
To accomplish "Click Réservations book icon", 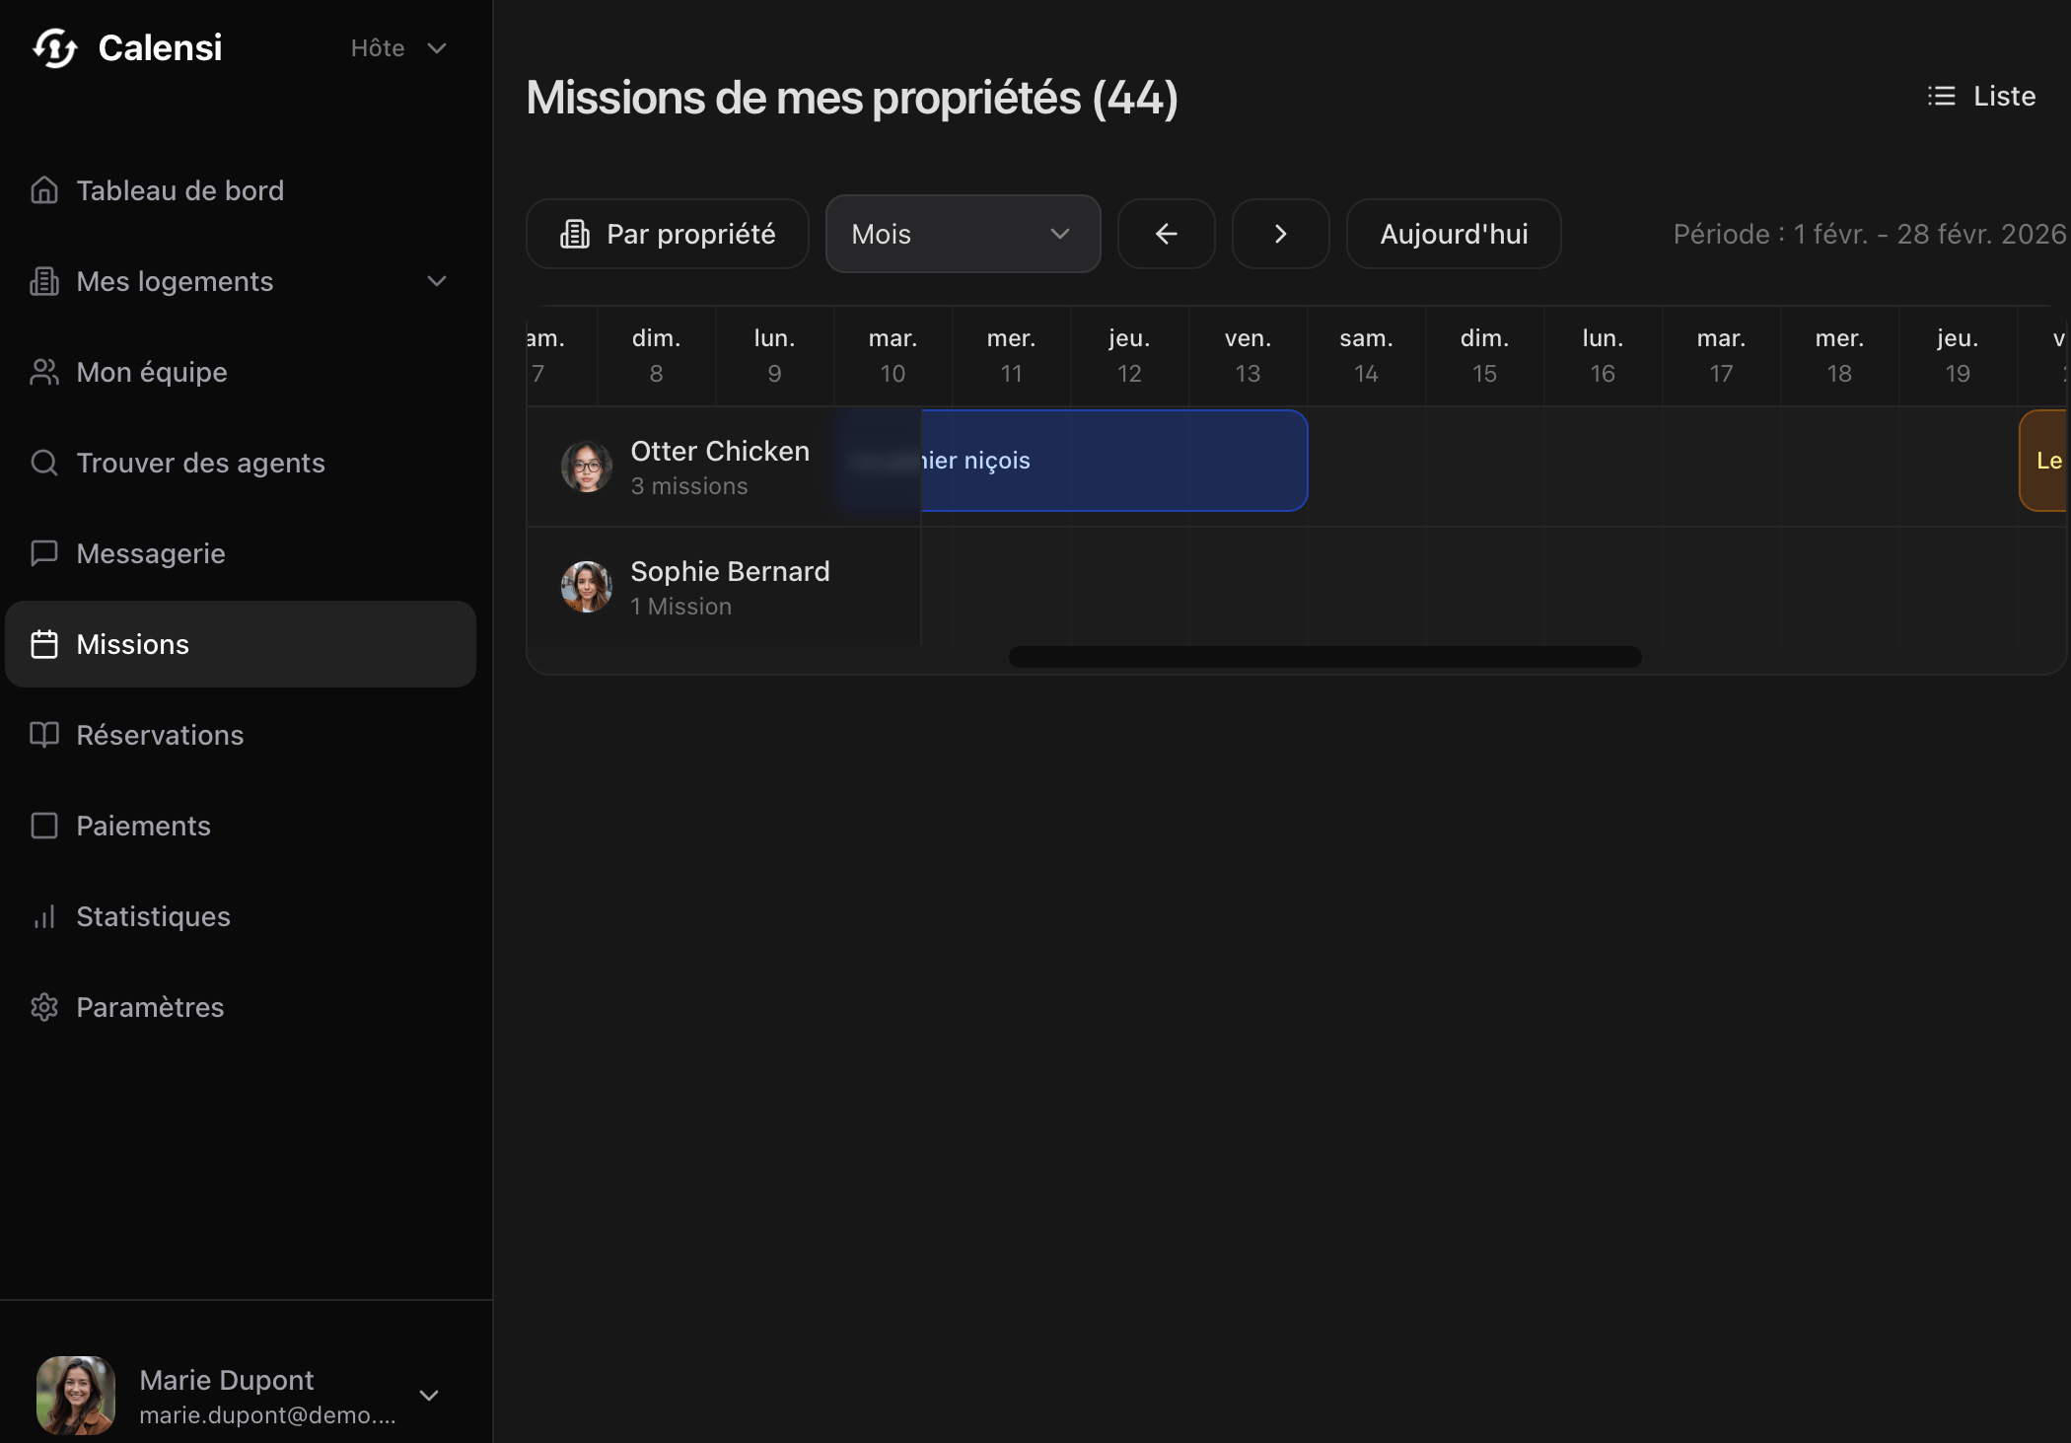I will [x=44, y=735].
